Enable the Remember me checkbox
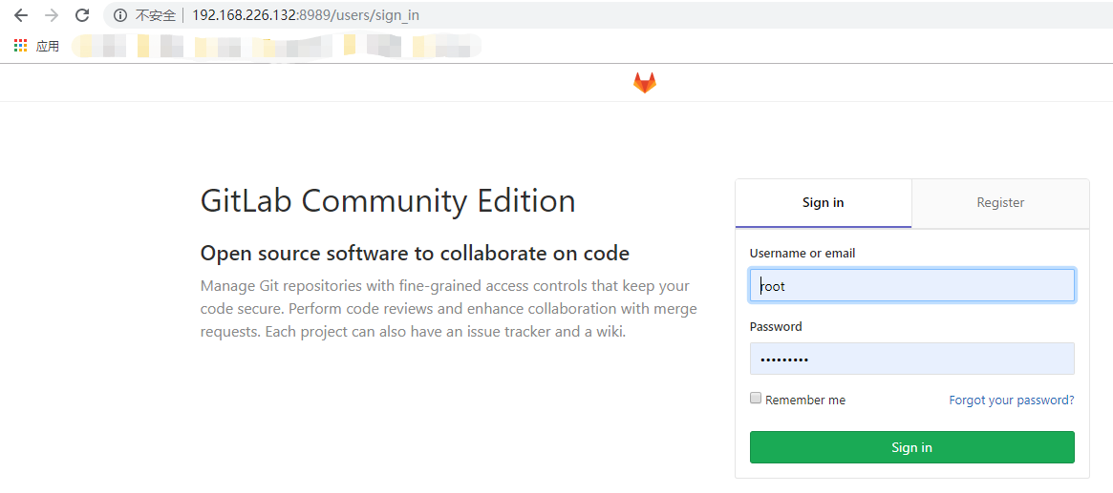 (x=756, y=399)
